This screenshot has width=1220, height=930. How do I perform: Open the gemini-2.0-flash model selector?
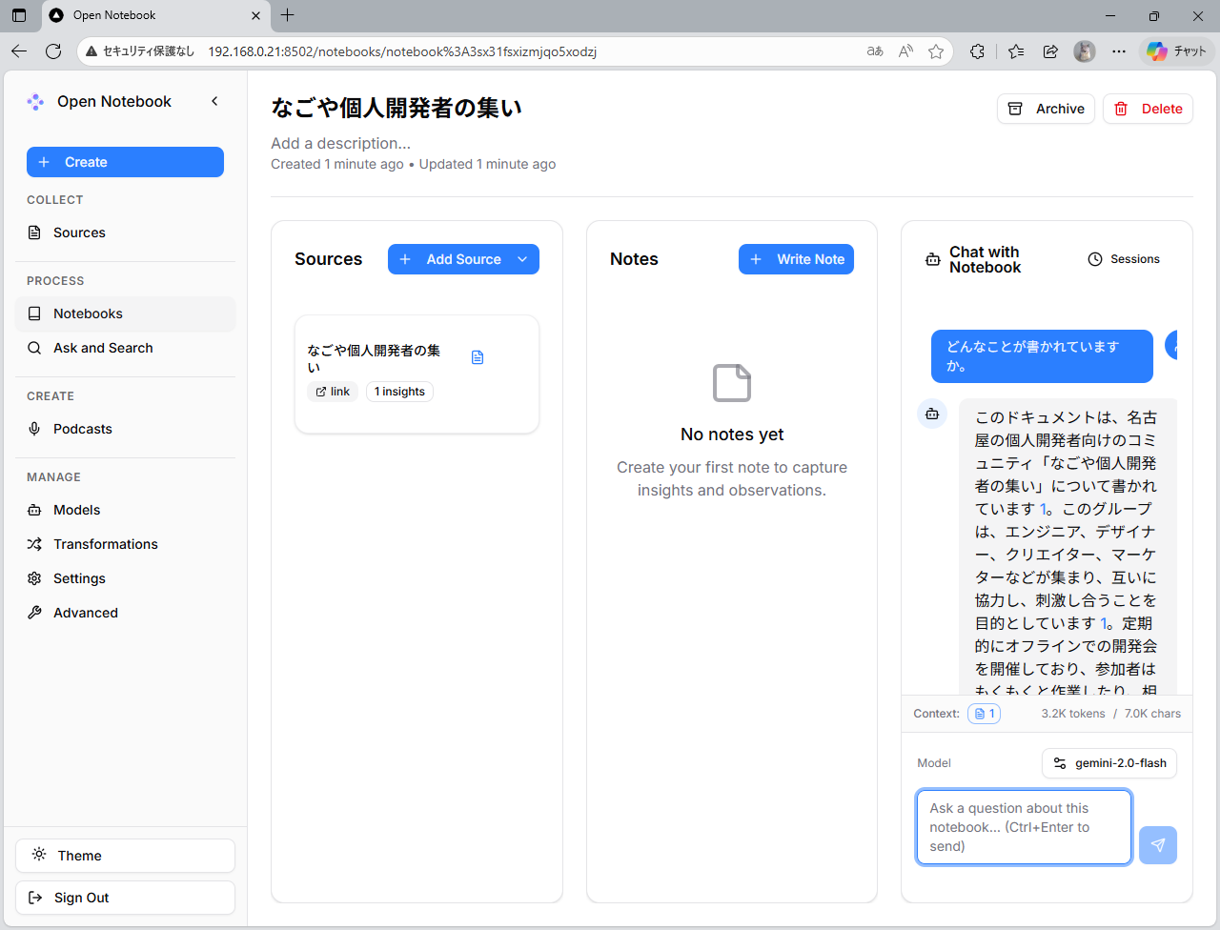tap(1109, 763)
